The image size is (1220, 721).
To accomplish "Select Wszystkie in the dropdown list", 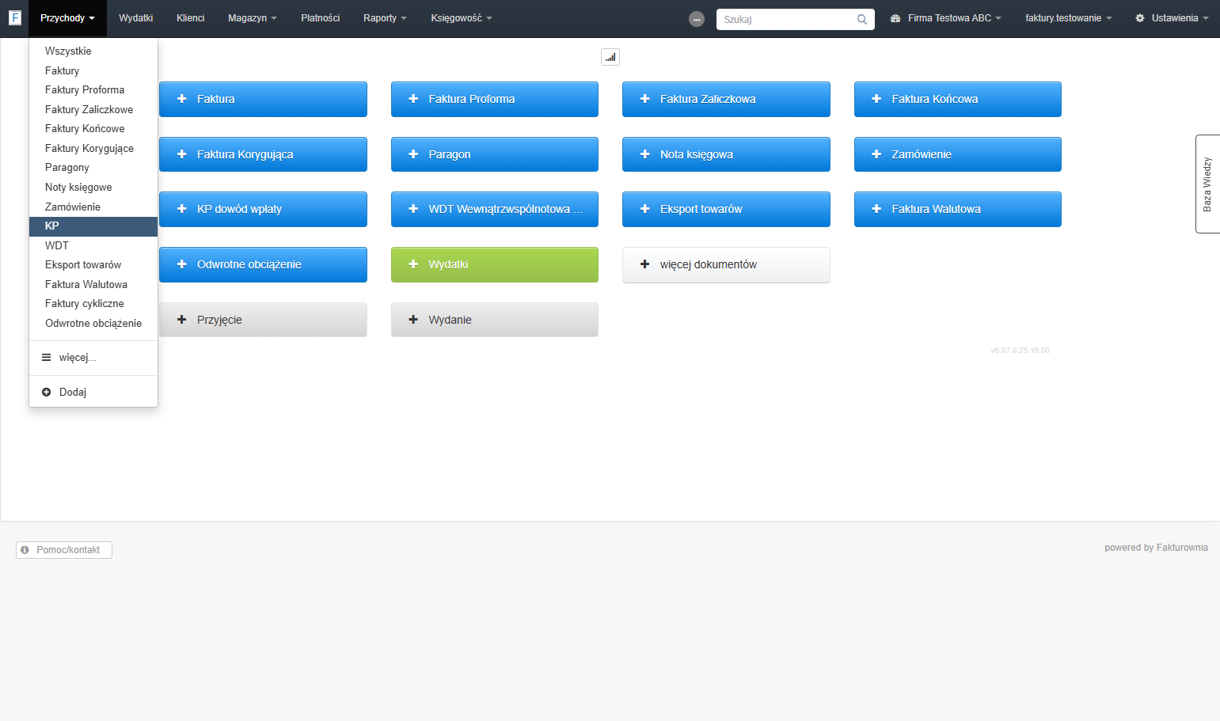I will pyautogui.click(x=93, y=51).
